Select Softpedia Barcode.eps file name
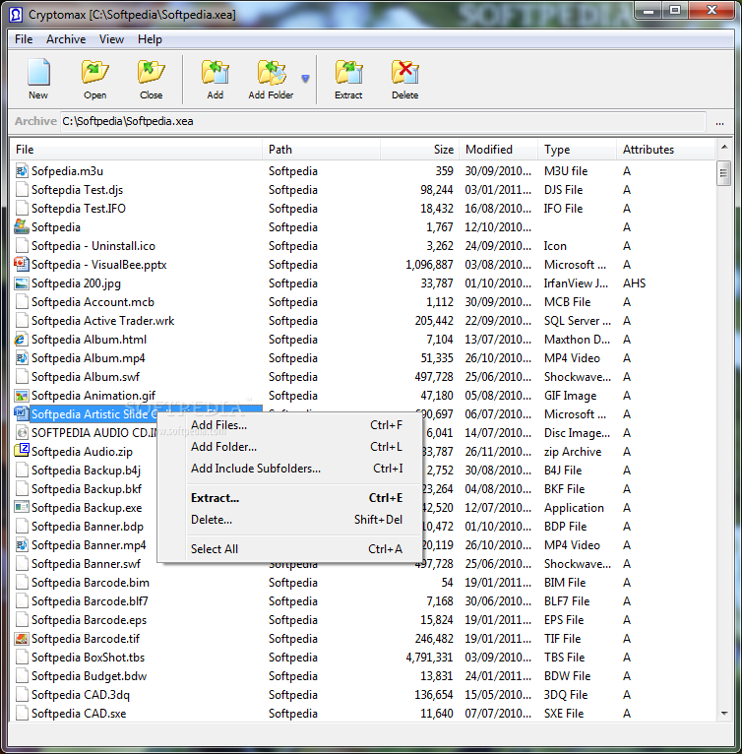This screenshot has height=754, width=742. tap(89, 620)
